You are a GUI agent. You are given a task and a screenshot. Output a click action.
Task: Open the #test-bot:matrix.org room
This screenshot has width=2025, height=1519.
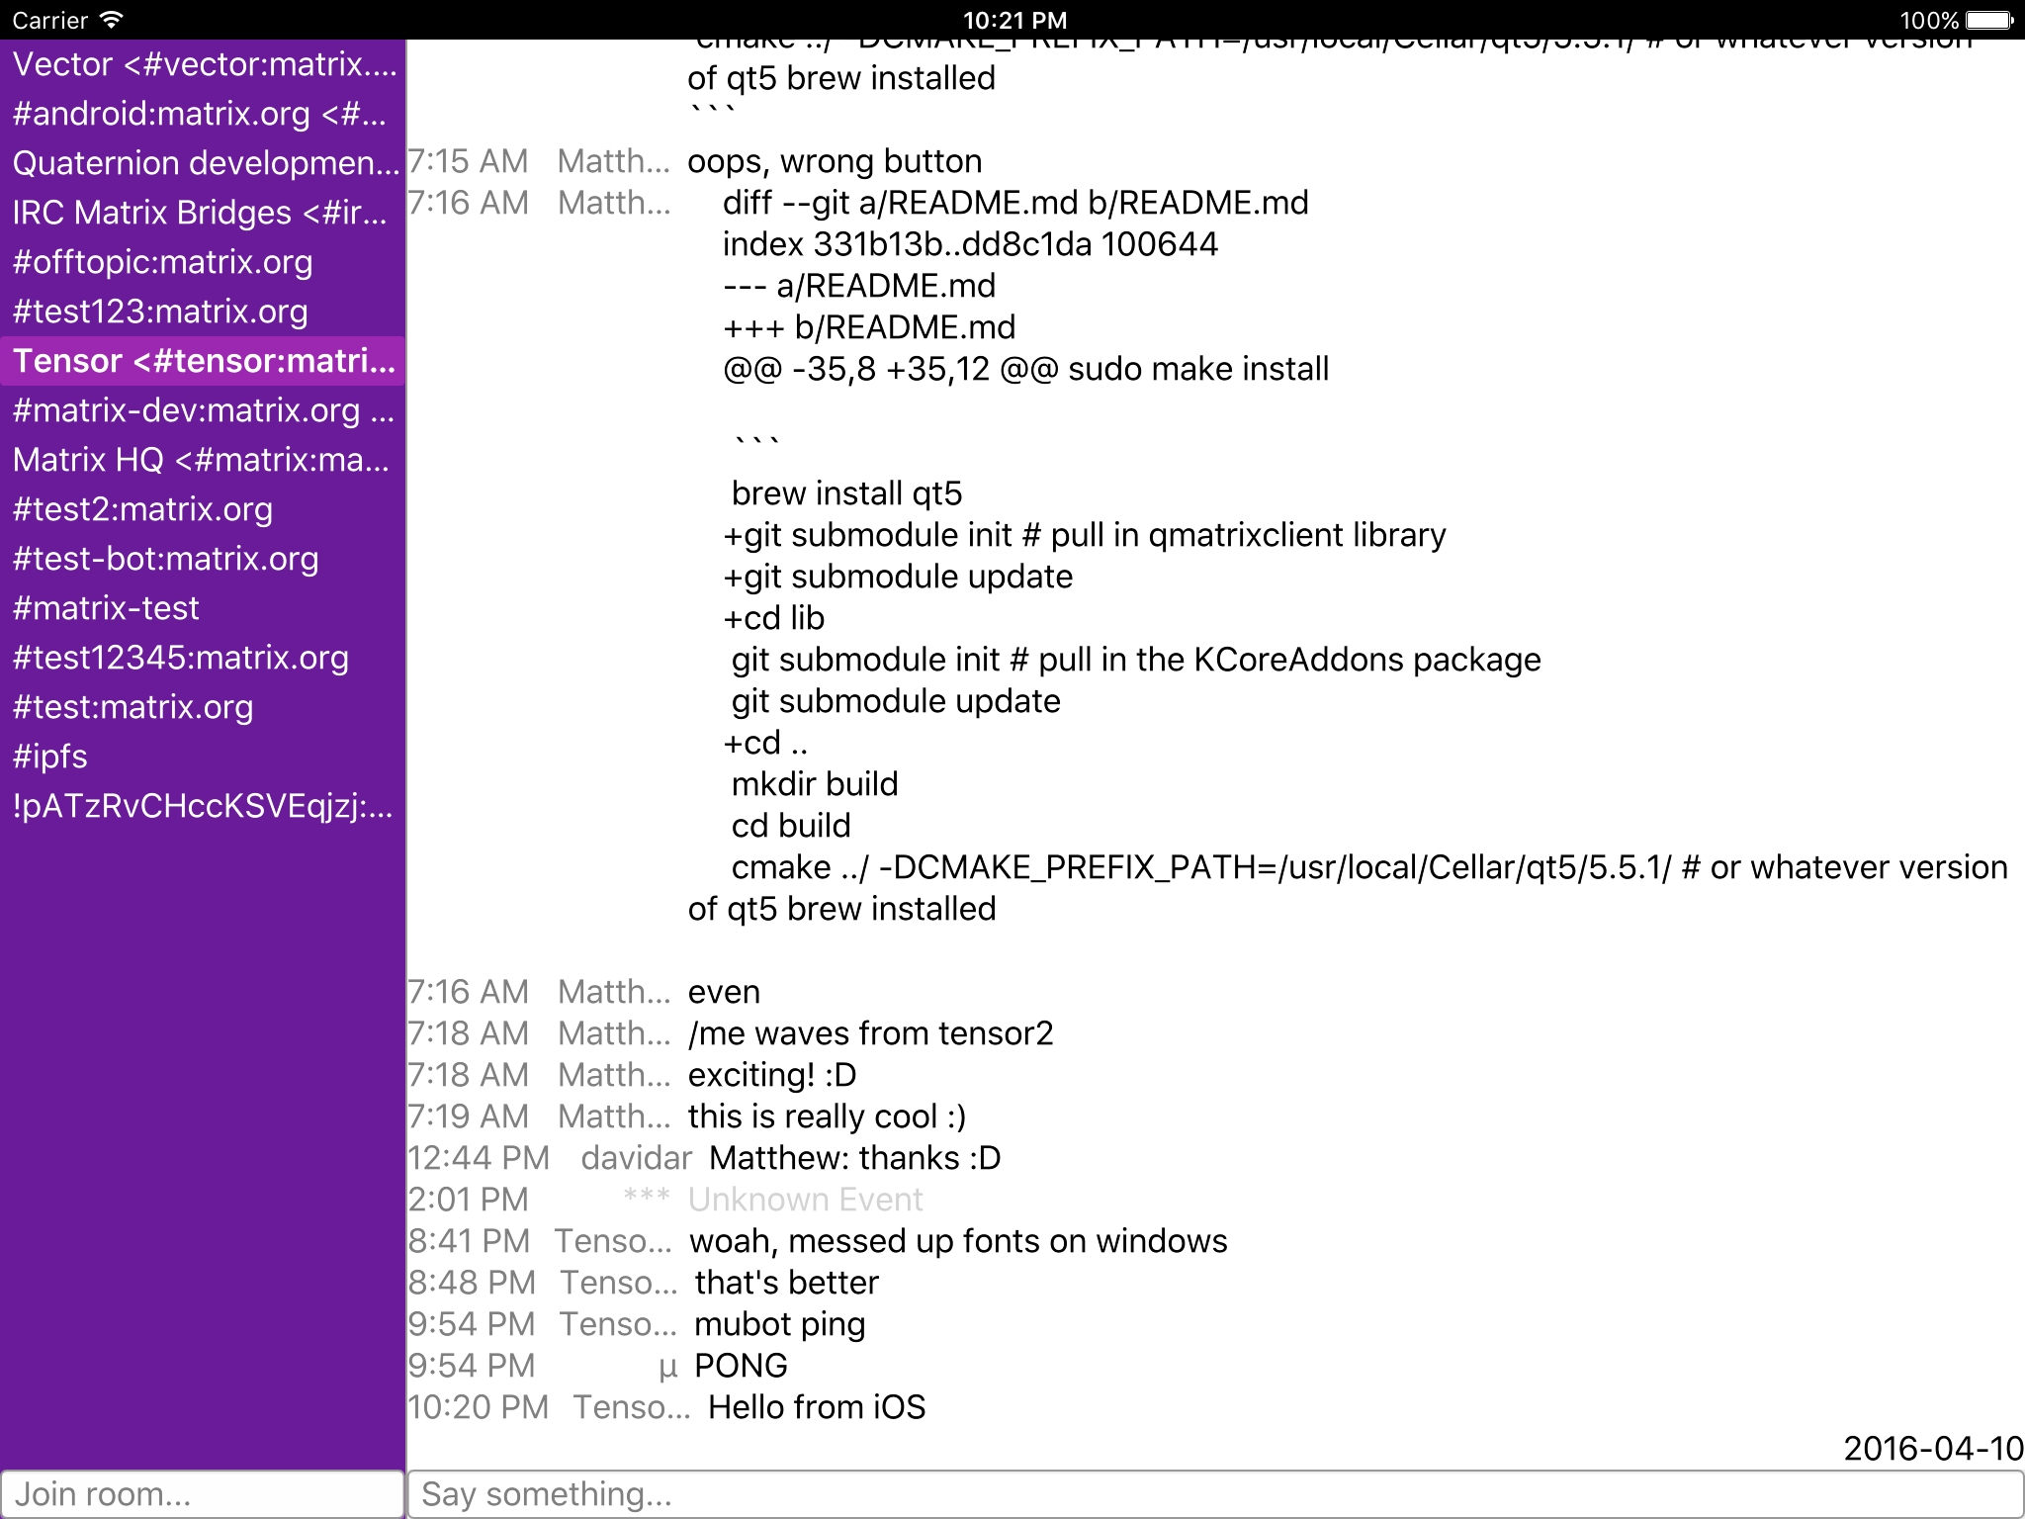pyautogui.click(x=165, y=559)
